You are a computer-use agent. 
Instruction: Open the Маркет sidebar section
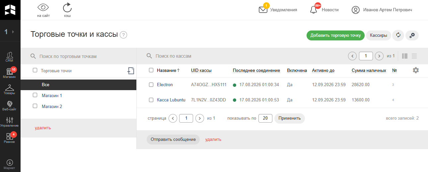click(9, 164)
